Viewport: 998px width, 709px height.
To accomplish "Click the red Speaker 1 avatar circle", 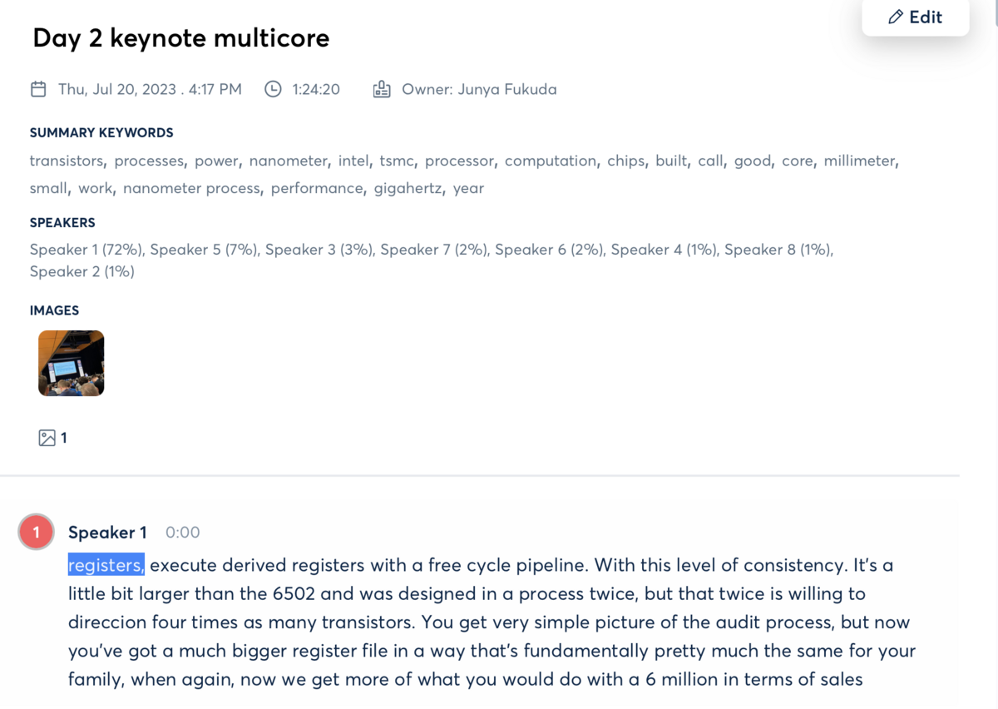I will click(x=36, y=533).
